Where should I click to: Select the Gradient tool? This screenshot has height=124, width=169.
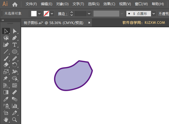(6, 92)
